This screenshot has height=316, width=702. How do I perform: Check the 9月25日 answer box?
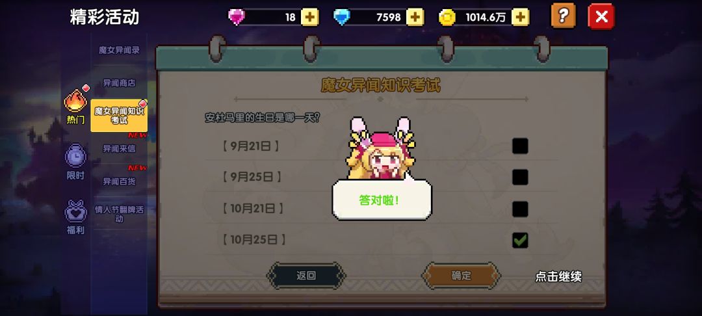click(520, 178)
